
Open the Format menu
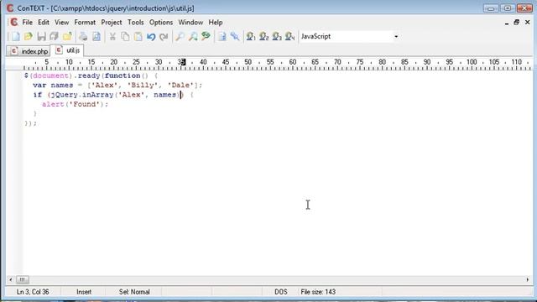pyautogui.click(x=85, y=23)
